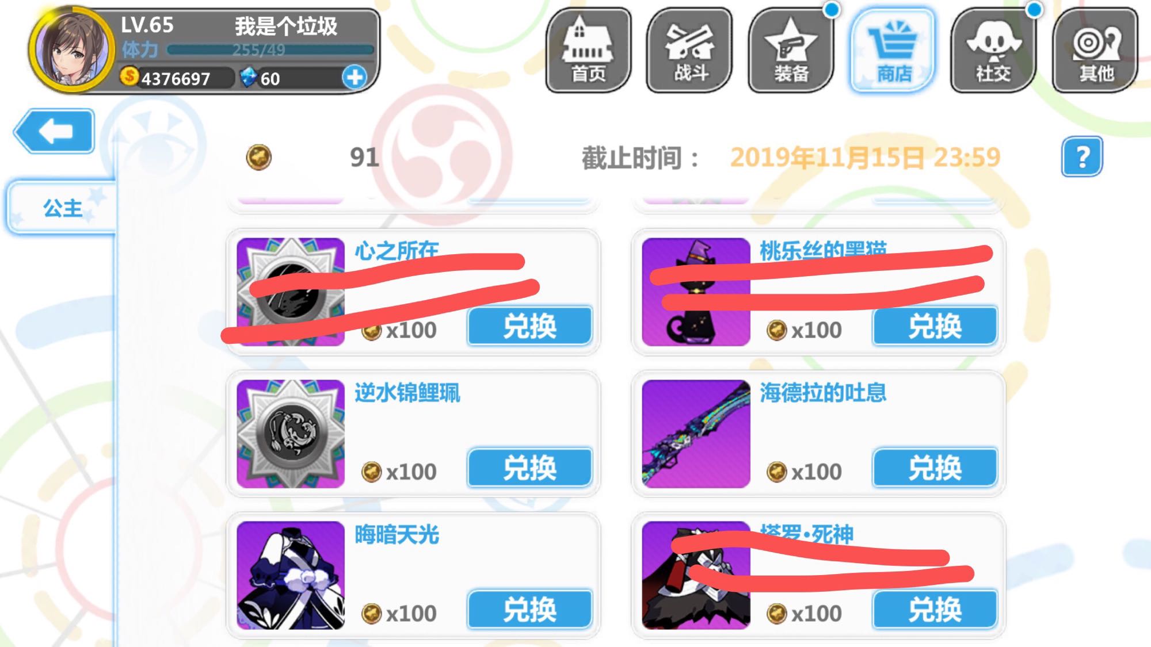Open the 装备 equipment icon
The width and height of the screenshot is (1151, 647).
point(791,50)
